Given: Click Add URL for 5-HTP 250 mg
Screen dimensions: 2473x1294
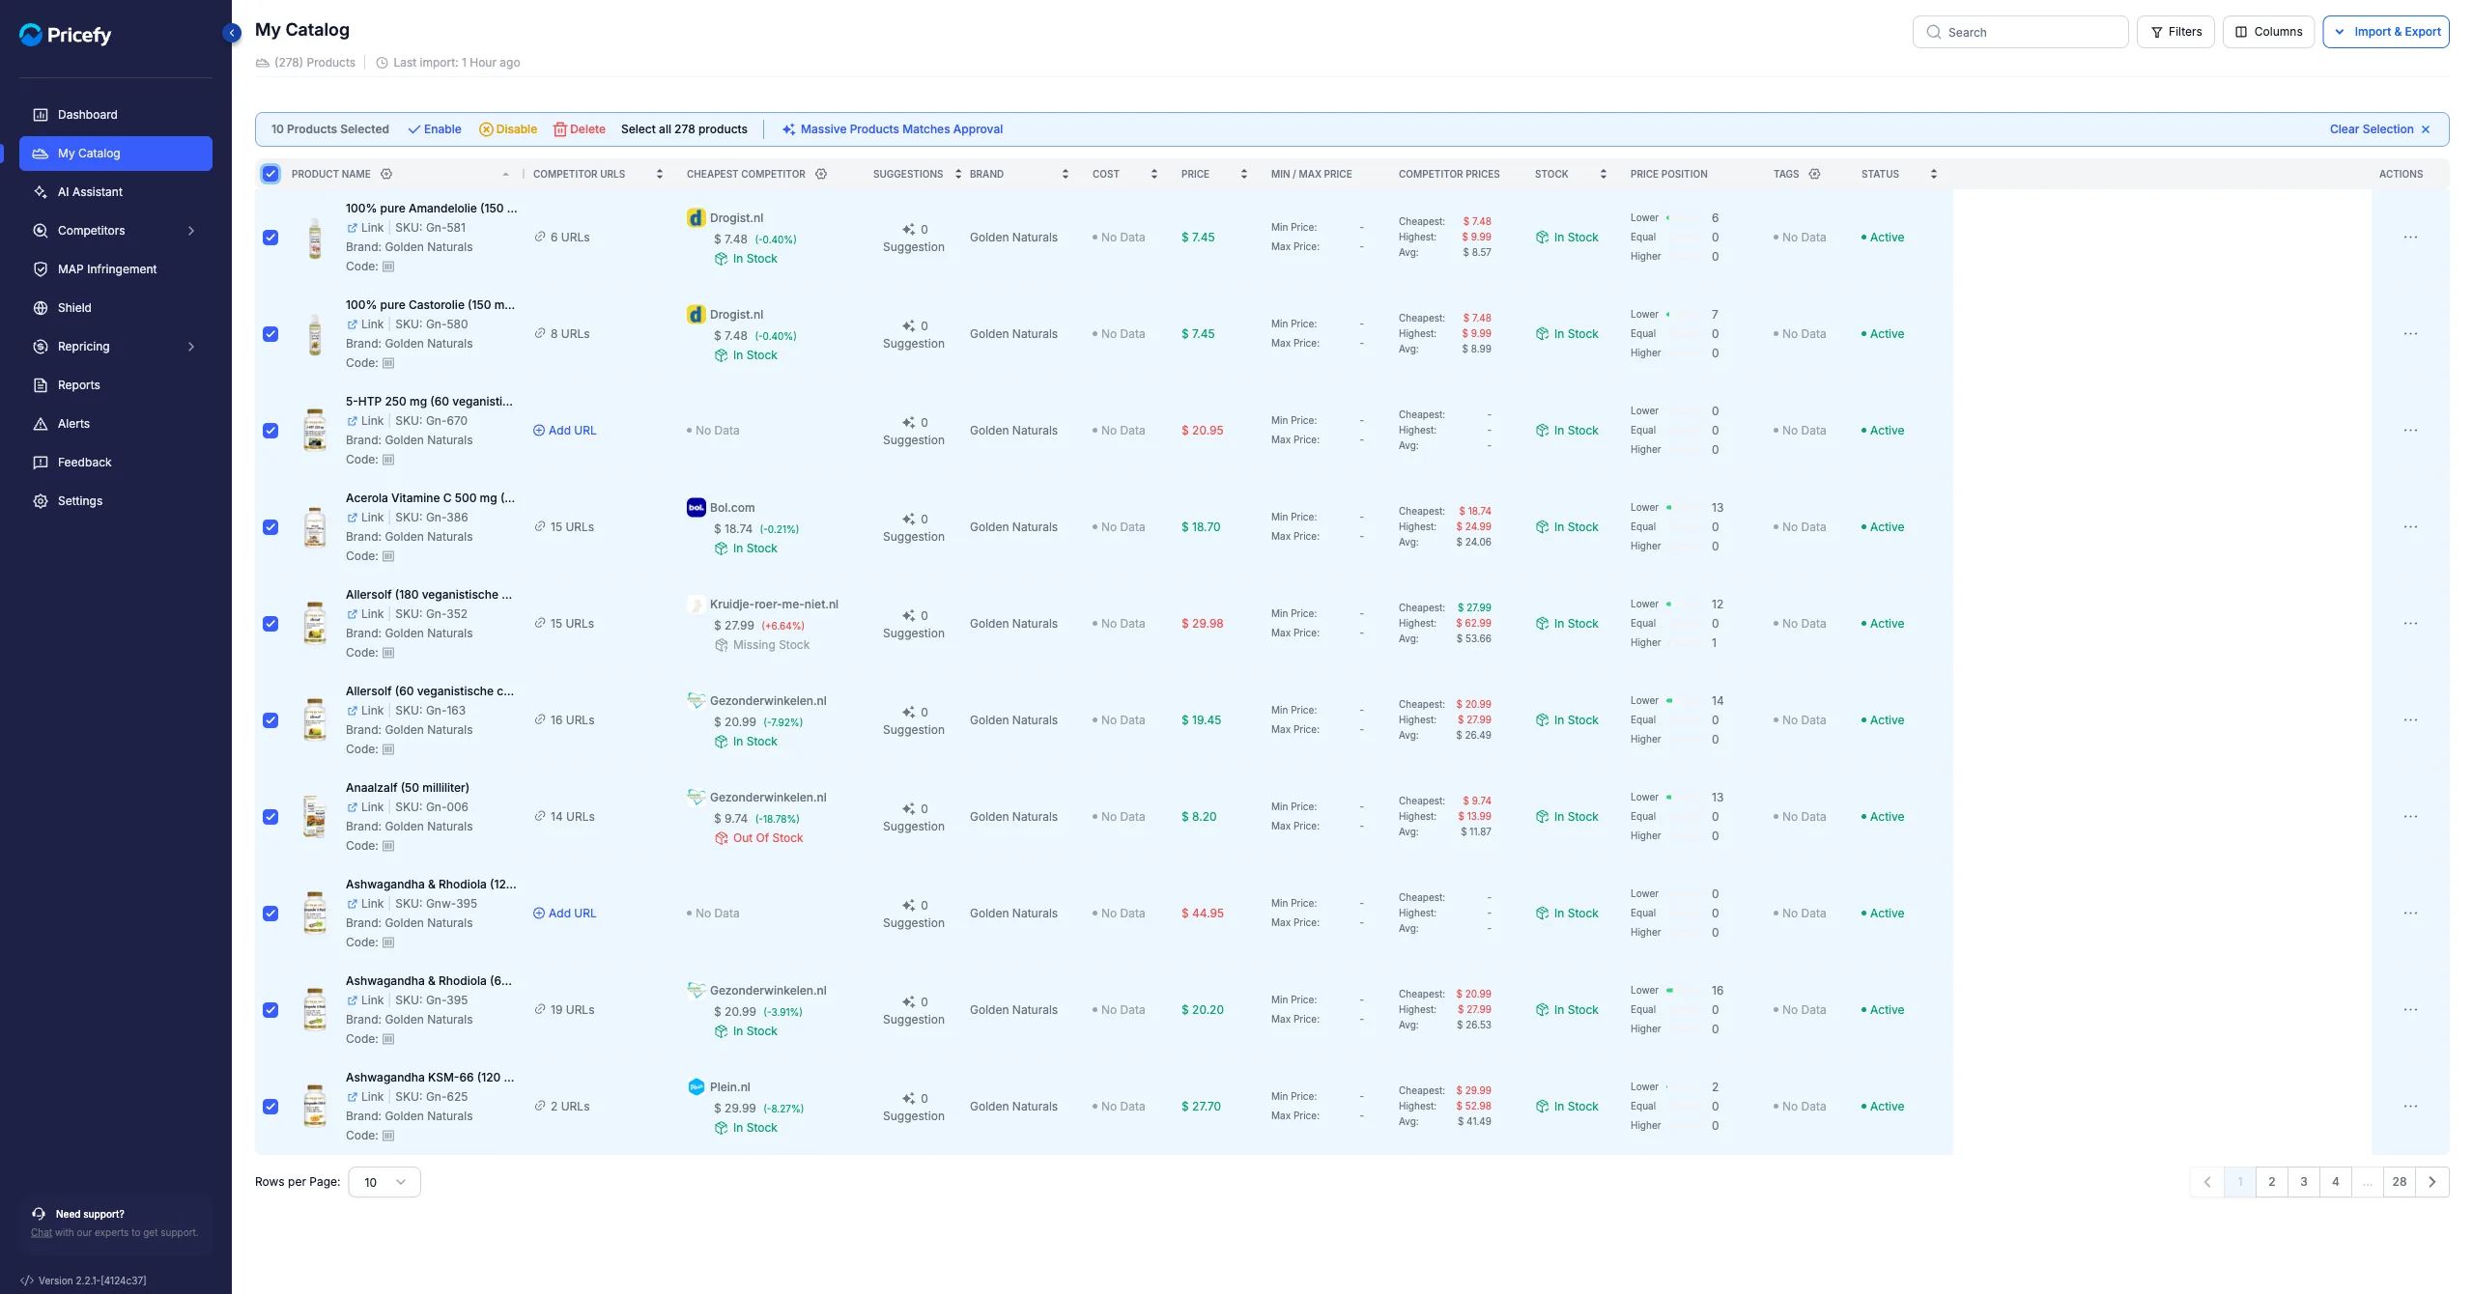Looking at the screenshot, I should (565, 431).
